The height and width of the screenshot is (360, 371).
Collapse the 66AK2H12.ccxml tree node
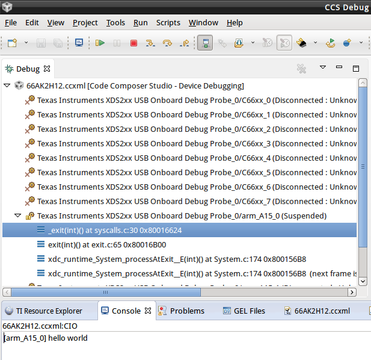[7, 85]
